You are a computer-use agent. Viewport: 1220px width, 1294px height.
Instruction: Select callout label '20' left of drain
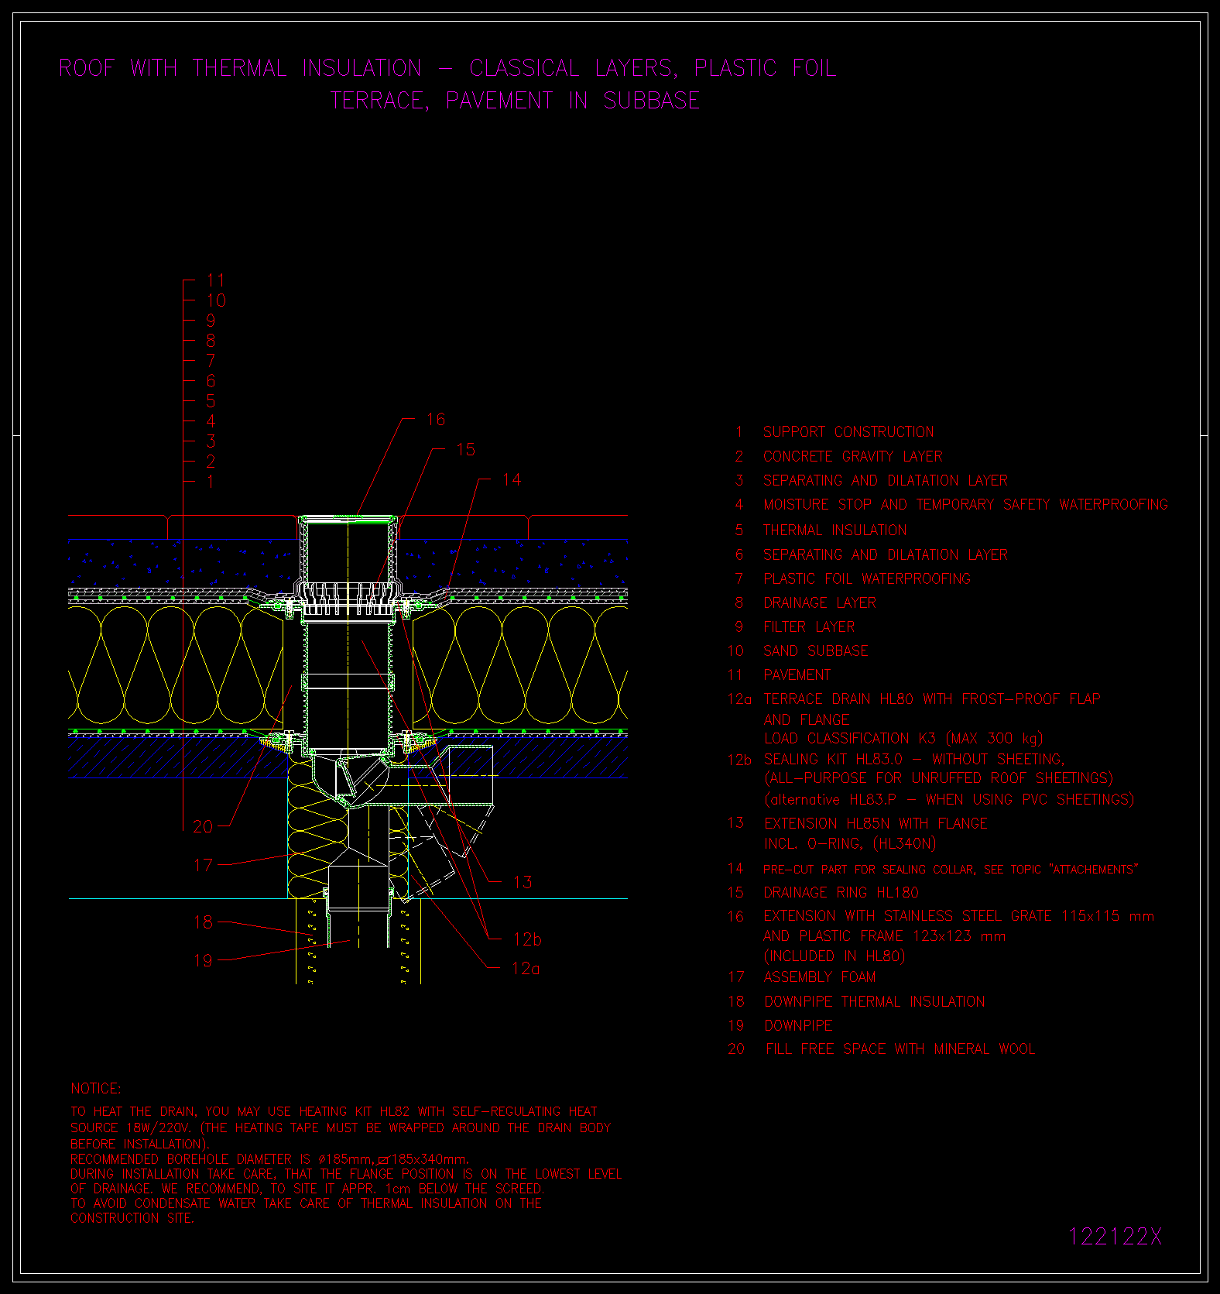[203, 826]
